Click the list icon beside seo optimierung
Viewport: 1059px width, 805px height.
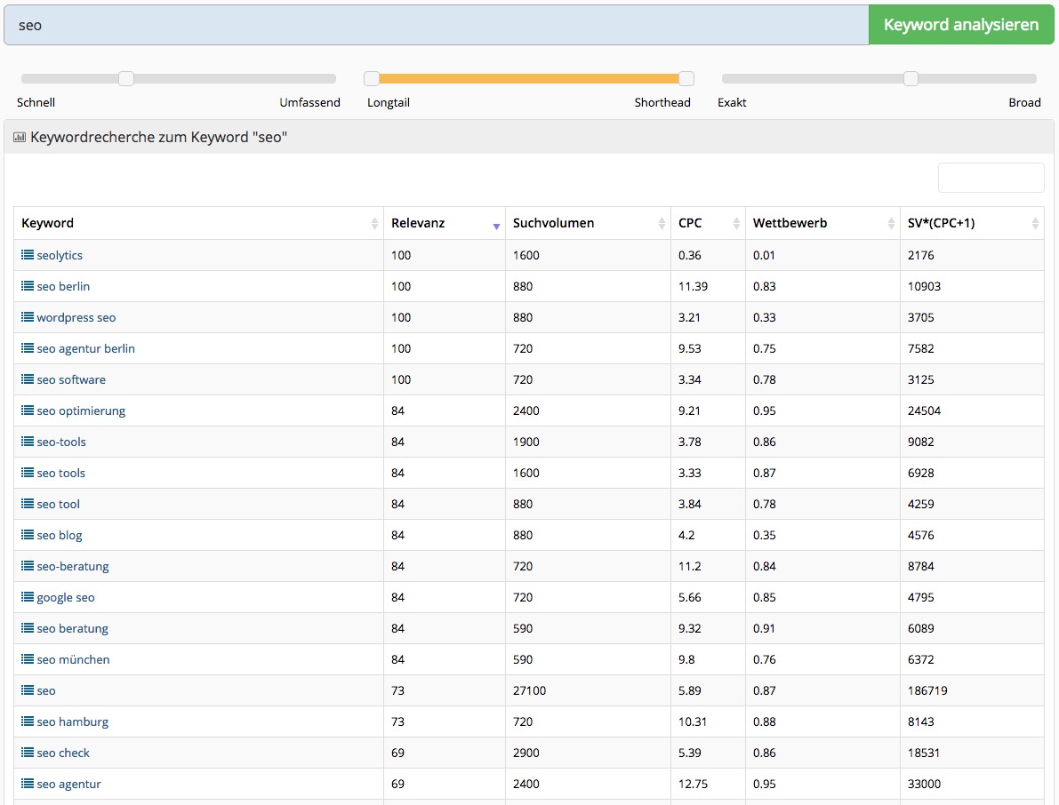pos(27,410)
